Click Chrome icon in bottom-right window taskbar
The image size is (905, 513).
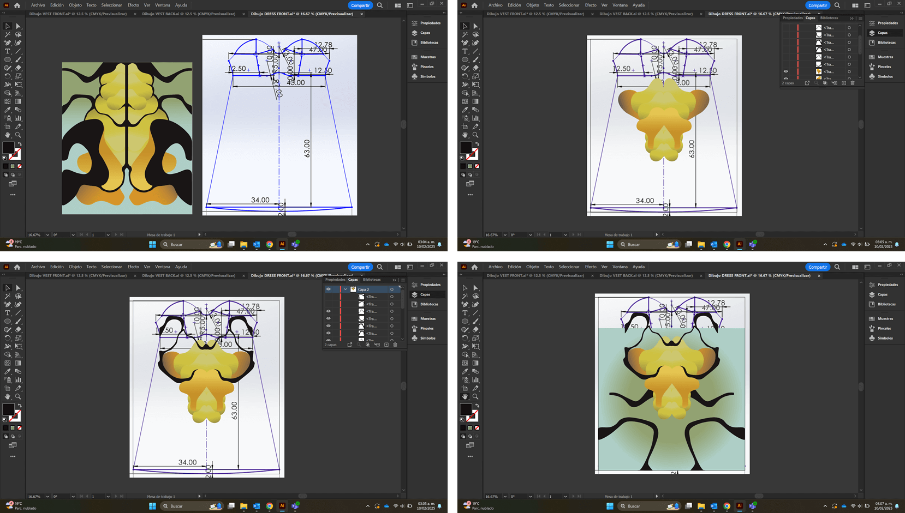click(727, 506)
